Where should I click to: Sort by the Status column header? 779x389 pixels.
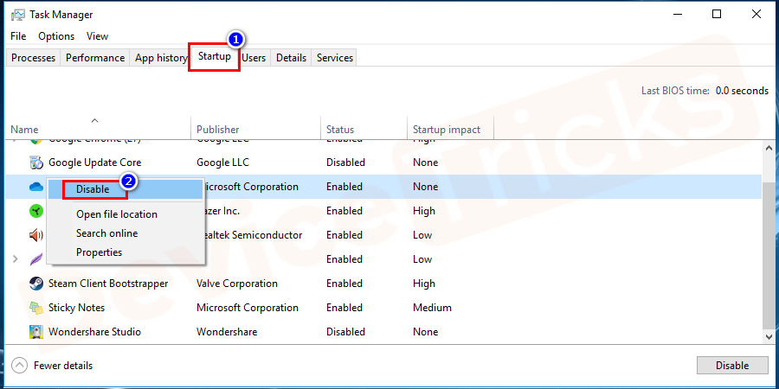(340, 130)
